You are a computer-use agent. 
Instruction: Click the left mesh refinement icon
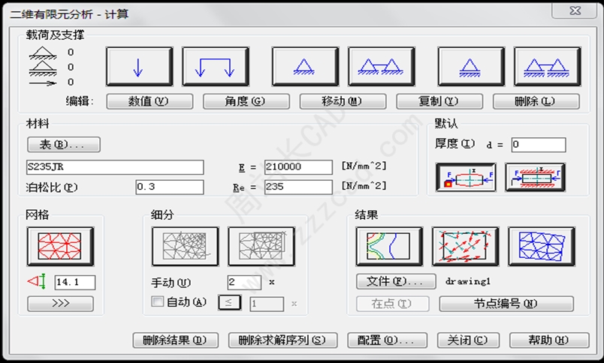pos(185,246)
